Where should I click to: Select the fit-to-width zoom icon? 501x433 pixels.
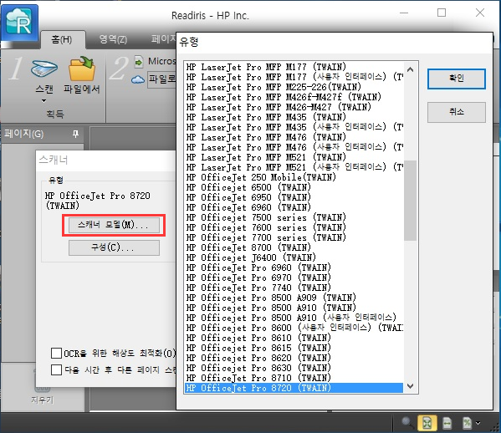pos(447,424)
